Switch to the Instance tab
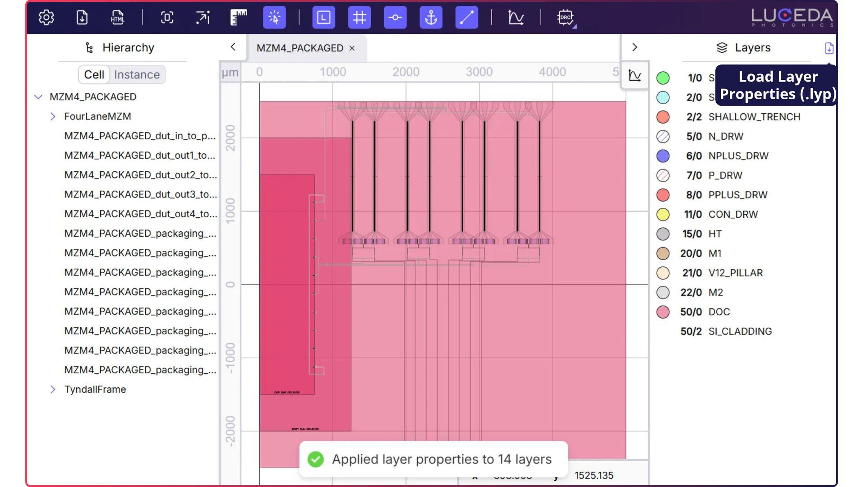Viewport: 866px width, 487px height. click(x=137, y=74)
